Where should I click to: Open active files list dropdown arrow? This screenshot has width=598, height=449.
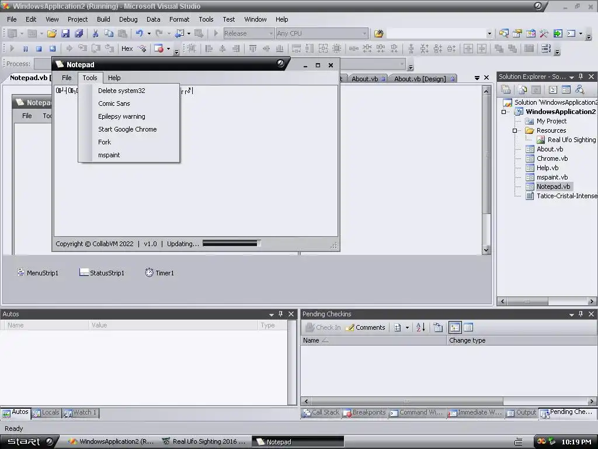(477, 78)
